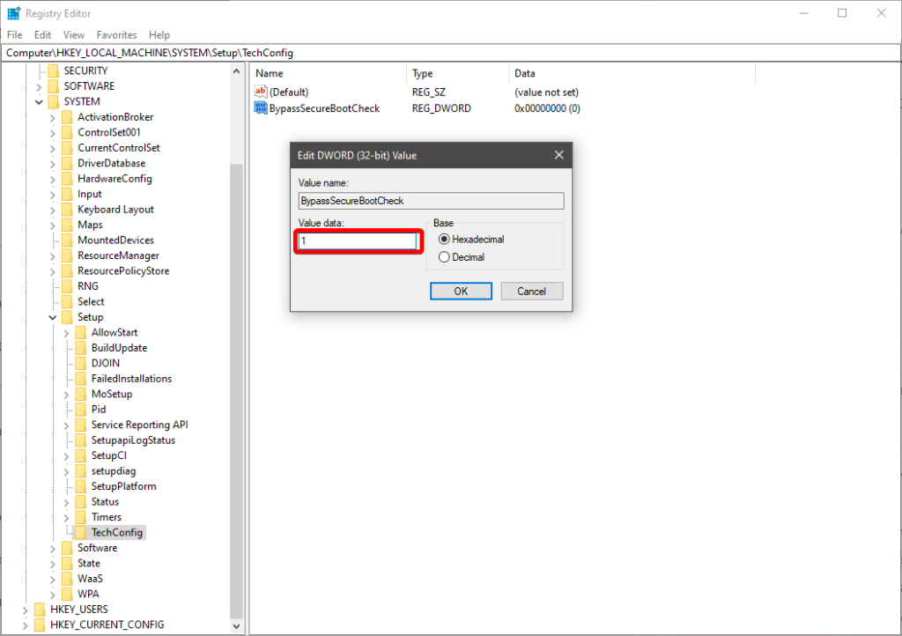Click the registry path address bar
The height and width of the screenshot is (636, 902).
coord(440,53)
